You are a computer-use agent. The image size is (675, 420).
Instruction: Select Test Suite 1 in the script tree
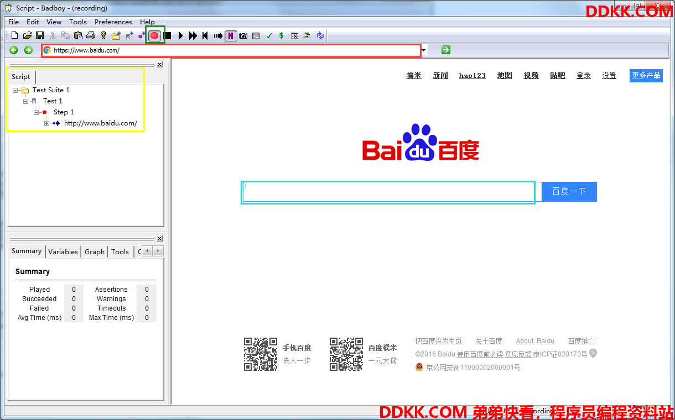click(51, 90)
